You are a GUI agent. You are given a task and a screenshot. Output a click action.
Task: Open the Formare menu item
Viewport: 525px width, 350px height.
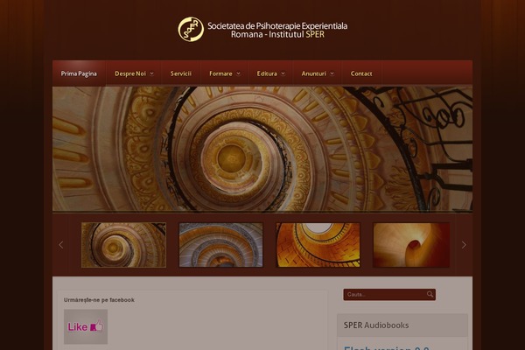(x=220, y=73)
